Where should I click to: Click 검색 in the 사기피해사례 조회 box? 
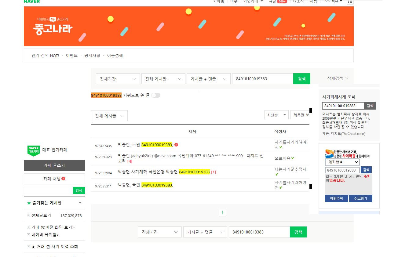[370, 106]
